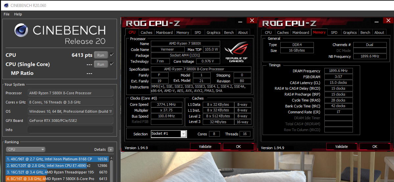This screenshot has width=394, height=182.
Task: Select the AMD Ryzen Threadripper ranking row
Action: tap(57, 172)
